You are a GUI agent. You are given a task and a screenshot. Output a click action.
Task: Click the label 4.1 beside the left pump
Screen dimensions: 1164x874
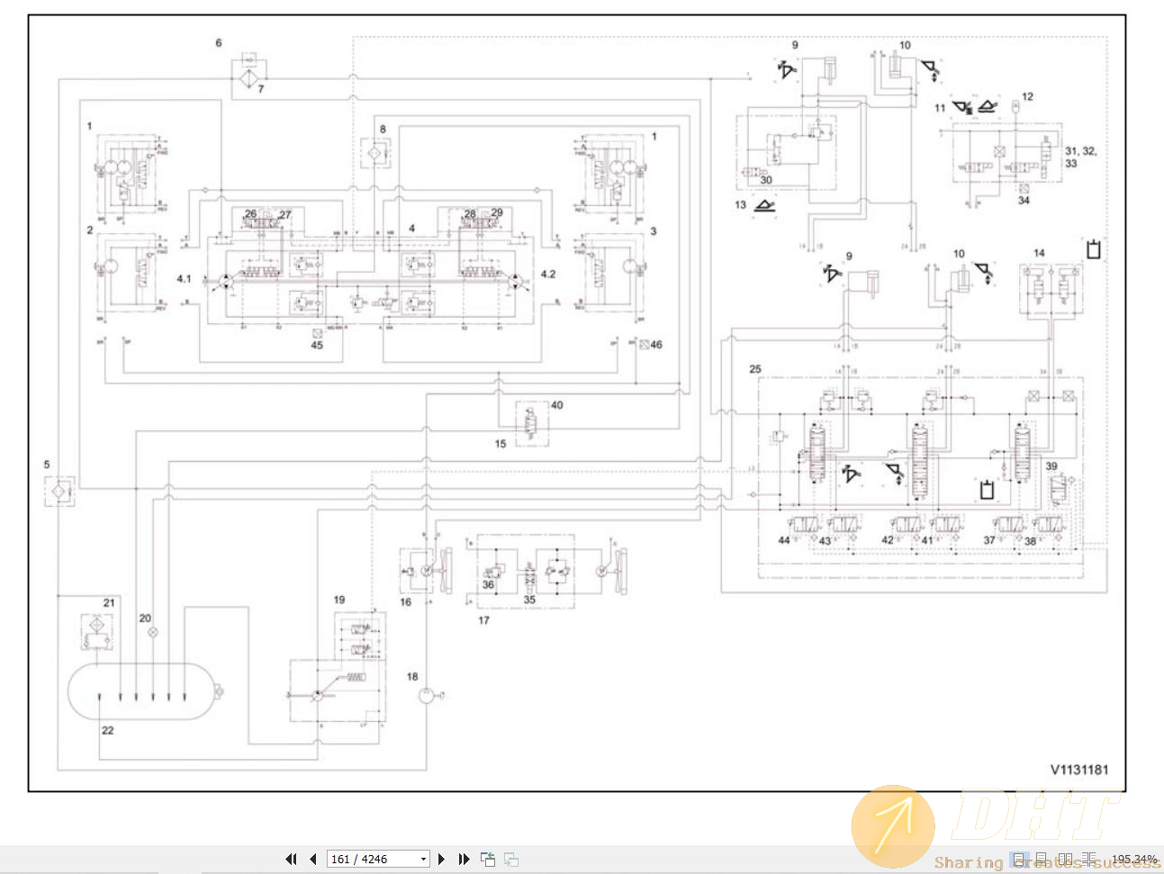[184, 278]
